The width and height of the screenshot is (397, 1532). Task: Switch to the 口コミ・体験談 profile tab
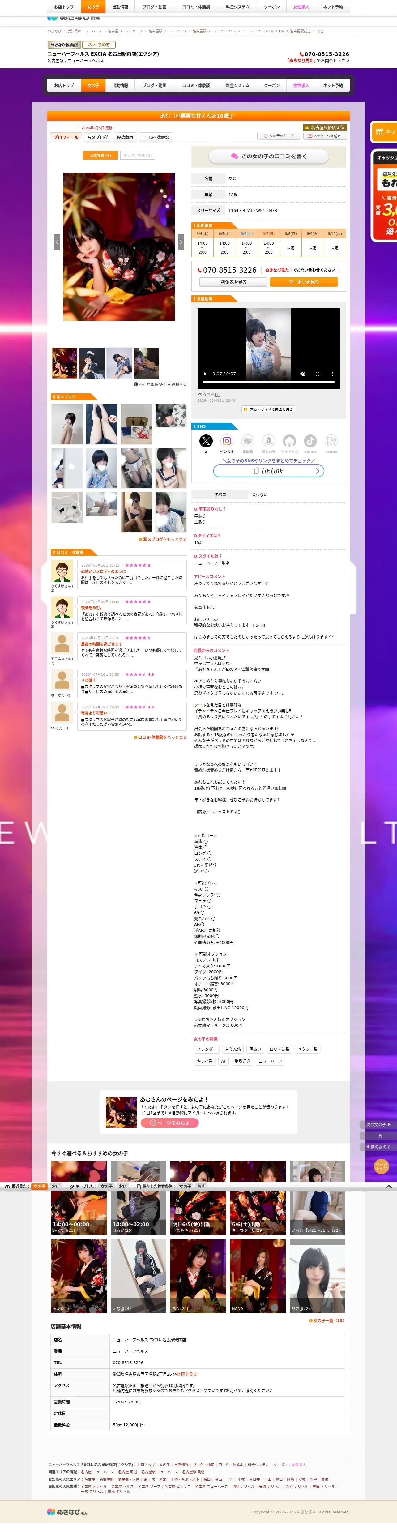pos(156,137)
